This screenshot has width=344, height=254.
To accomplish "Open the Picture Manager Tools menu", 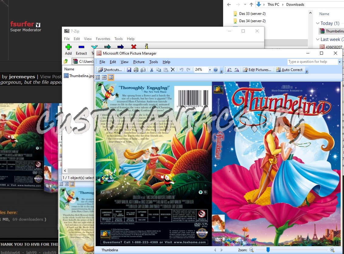I will pyautogui.click(x=154, y=62).
